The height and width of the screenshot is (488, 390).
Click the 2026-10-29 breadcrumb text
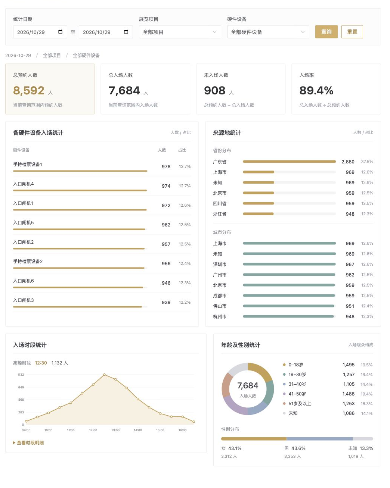[x=18, y=56]
